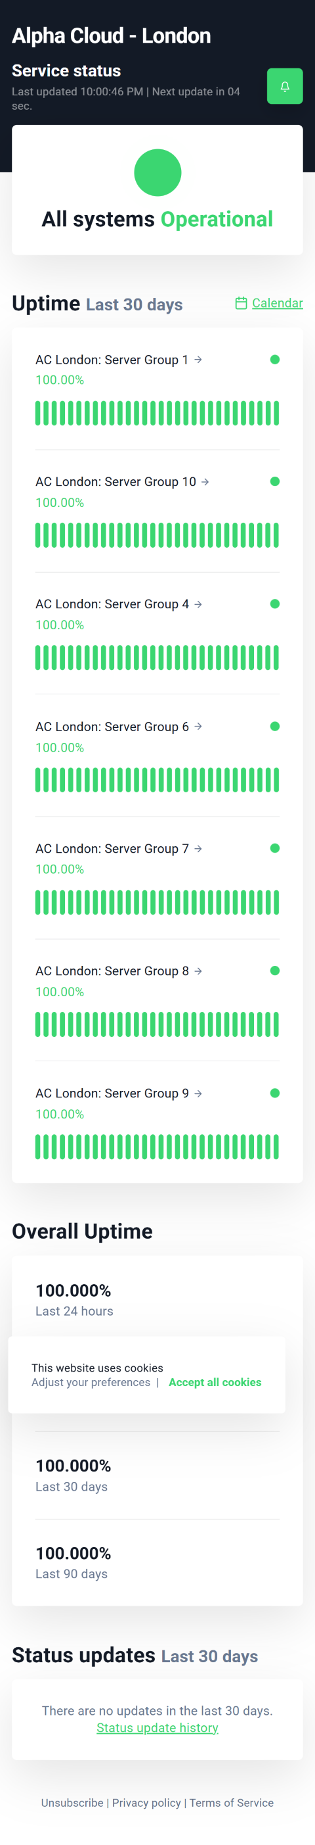The image size is (315, 1845).
Task: Click the Alpha Cloud - London title
Action: (112, 36)
